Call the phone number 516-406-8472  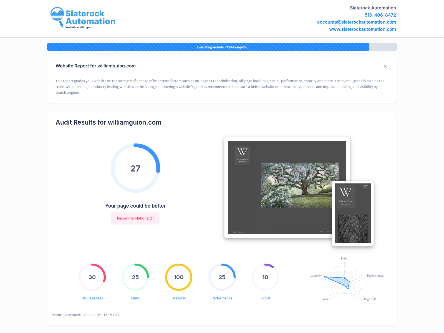point(380,15)
